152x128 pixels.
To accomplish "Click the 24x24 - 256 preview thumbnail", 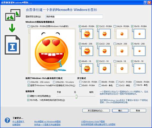I will 122,51.
